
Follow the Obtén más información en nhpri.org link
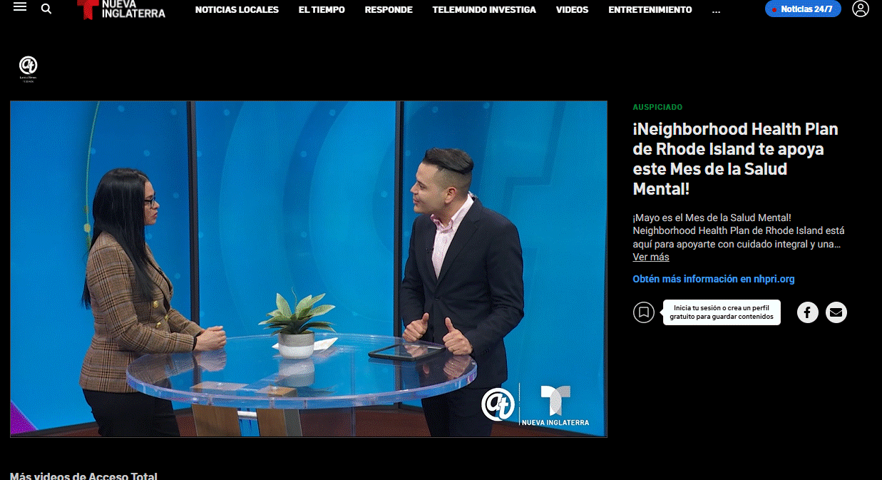[x=714, y=279]
